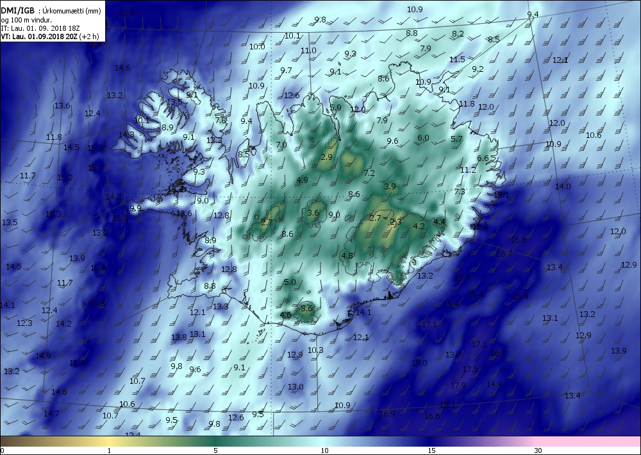The height and width of the screenshot is (455, 641).
Task: Click the map value "15.9"
Action: tap(98, 268)
